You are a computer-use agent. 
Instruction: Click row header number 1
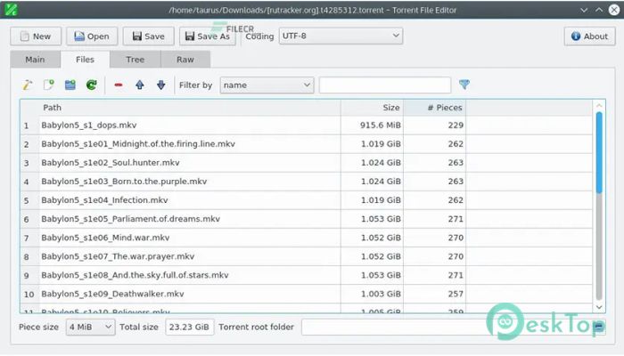tap(29, 125)
